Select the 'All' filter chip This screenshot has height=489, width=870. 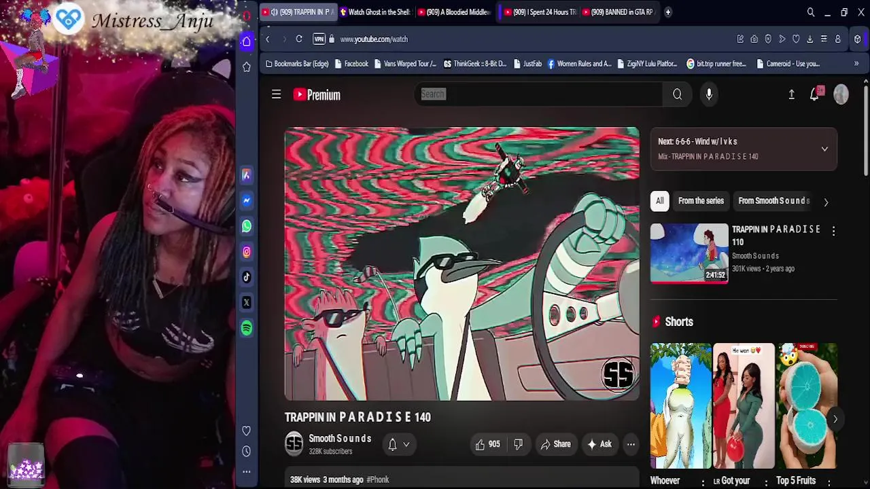click(x=659, y=201)
